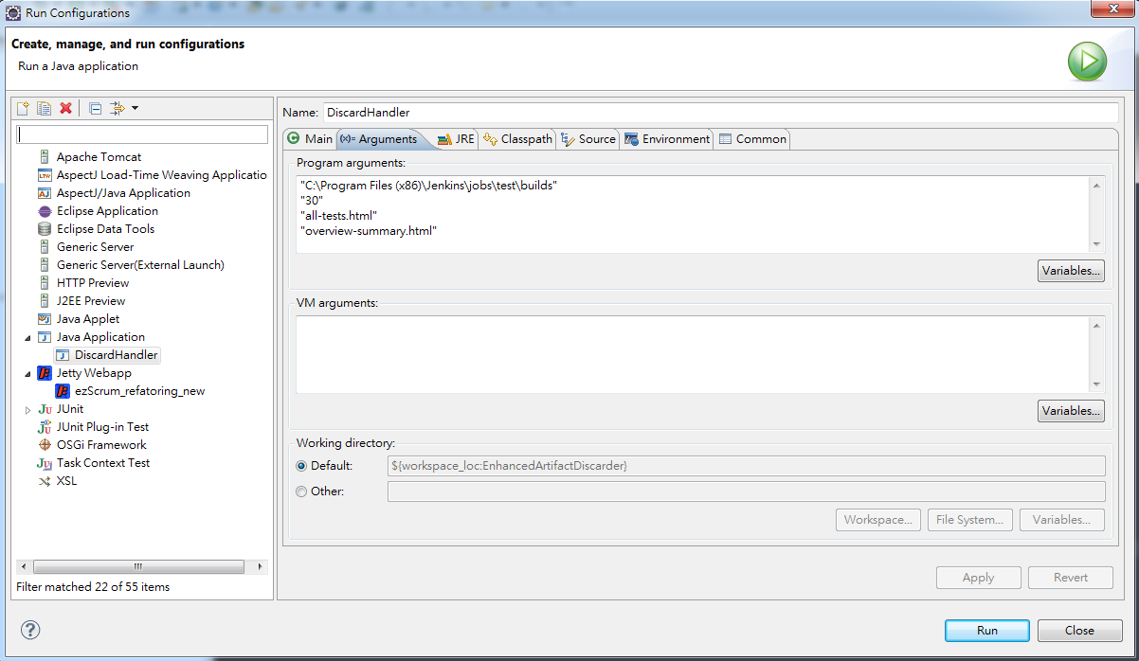Click the large green Run launch icon
This screenshot has width=1139, height=661.
(x=1088, y=63)
